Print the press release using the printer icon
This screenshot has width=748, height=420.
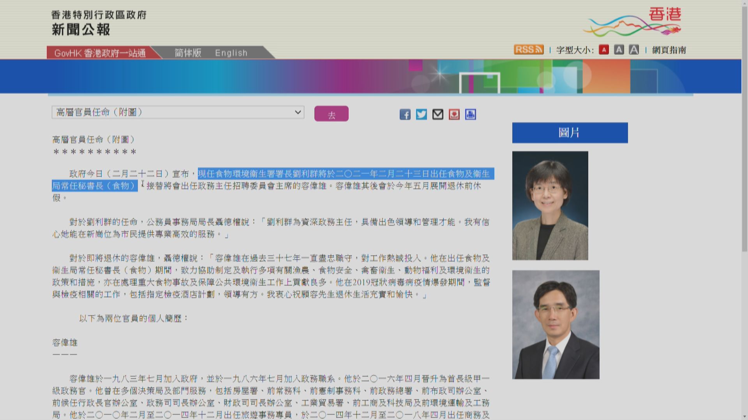tap(470, 114)
